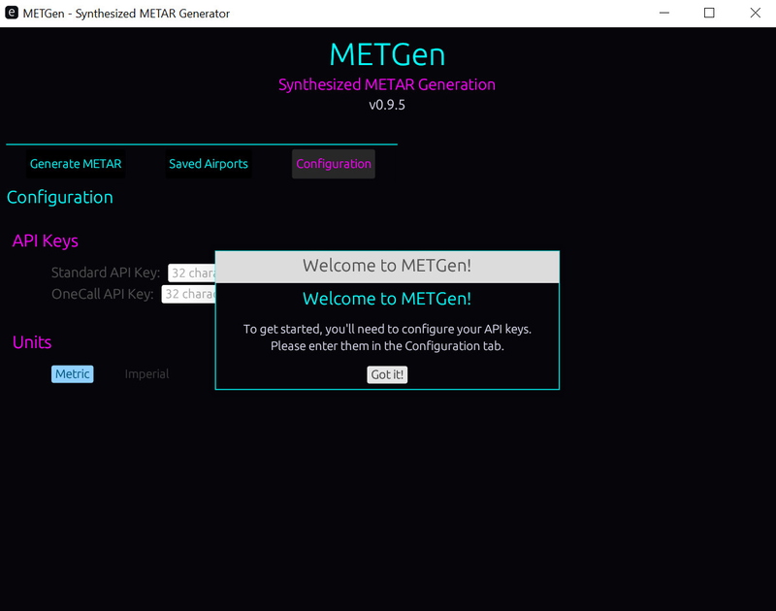The height and width of the screenshot is (611, 776).
Task: Switch to the Saved Airports tab
Action: click(208, 164)
